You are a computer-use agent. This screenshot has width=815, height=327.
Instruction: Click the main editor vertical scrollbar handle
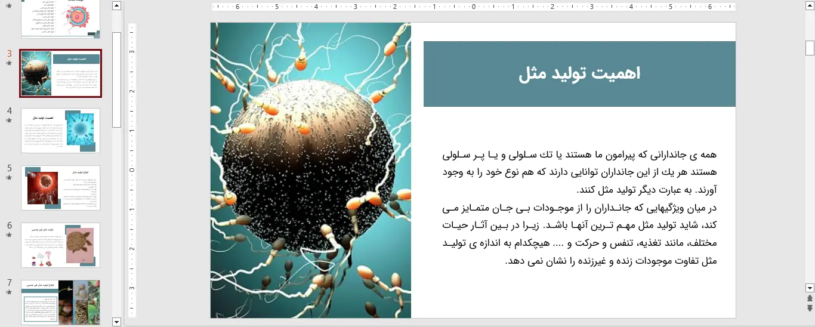click(x=810, y=48)
